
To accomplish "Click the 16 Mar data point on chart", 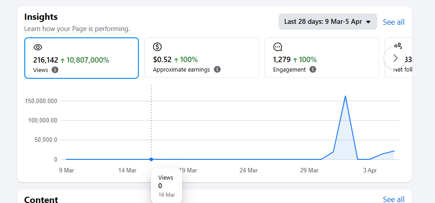I will tap(151, 159).
